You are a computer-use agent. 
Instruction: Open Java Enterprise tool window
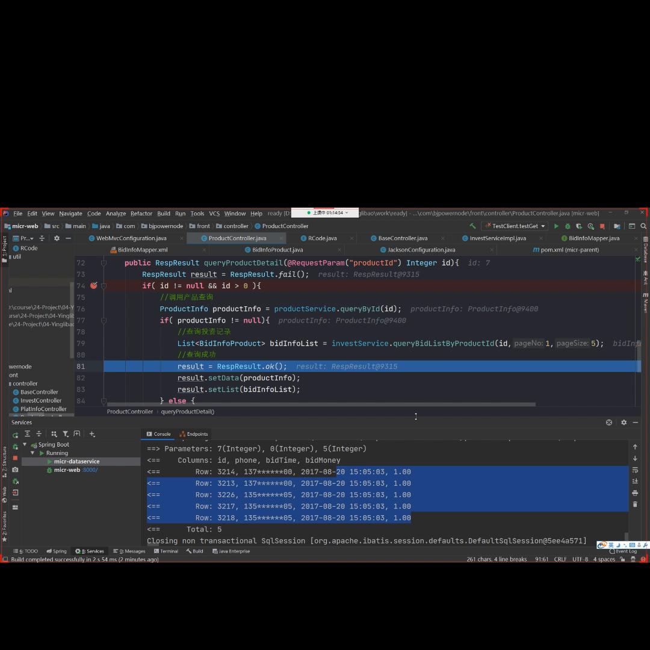pyautogui.click(x=231, y=551)
